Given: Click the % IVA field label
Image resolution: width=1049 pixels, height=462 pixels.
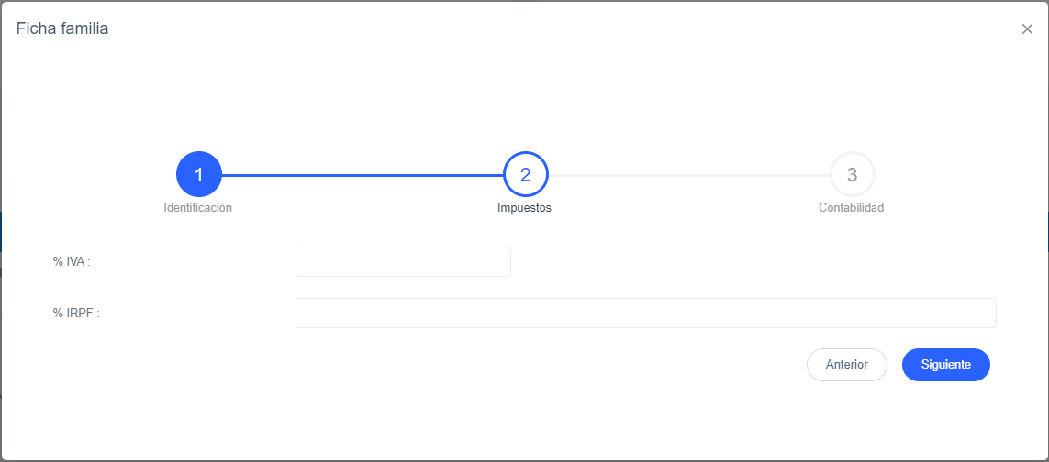Looking at the screenshot, I should [72, 261].
